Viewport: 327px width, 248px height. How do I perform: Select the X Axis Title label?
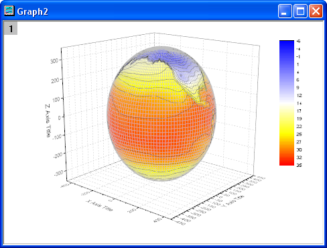[100, 205]
